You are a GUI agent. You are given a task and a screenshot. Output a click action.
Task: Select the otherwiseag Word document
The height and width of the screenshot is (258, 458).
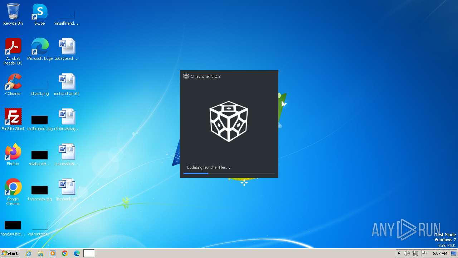pos(67,120)
